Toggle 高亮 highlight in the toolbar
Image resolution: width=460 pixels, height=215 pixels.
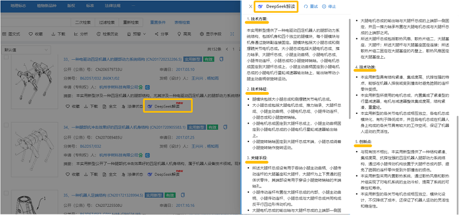(184, 34)
